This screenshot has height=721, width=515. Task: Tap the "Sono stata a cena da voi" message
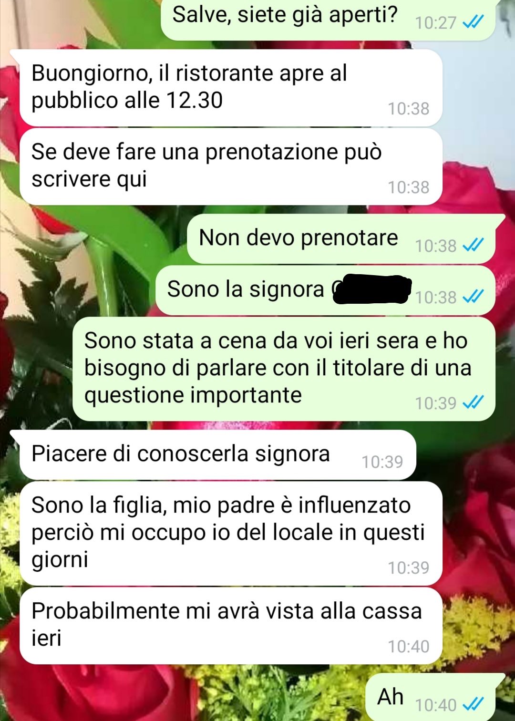click(x=284, y=369)
